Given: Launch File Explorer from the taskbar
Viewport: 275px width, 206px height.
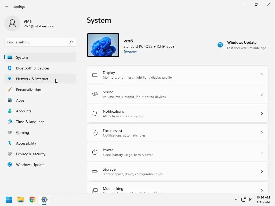Looking at the screenshot, I should coord(20,200).
